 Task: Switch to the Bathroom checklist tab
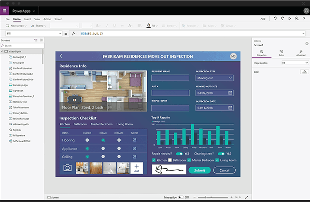pos(80,124)
